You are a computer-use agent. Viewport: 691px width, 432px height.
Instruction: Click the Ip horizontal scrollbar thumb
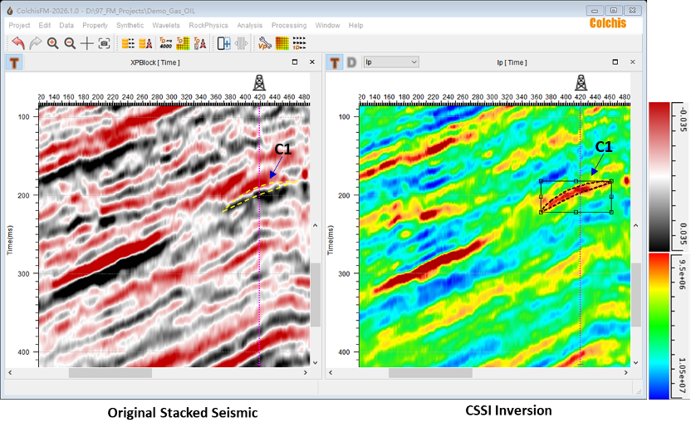pyautogui.click(x=430, y=373)
